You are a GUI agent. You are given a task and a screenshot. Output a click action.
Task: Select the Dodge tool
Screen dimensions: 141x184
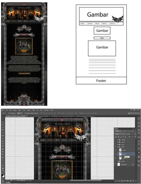coord(3,154)
